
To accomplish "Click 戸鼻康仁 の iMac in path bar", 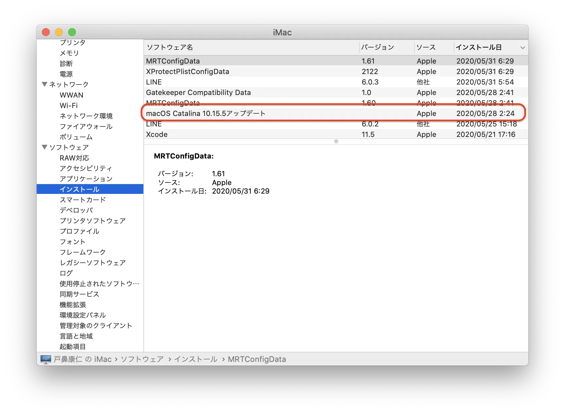I will coord(82,359).
